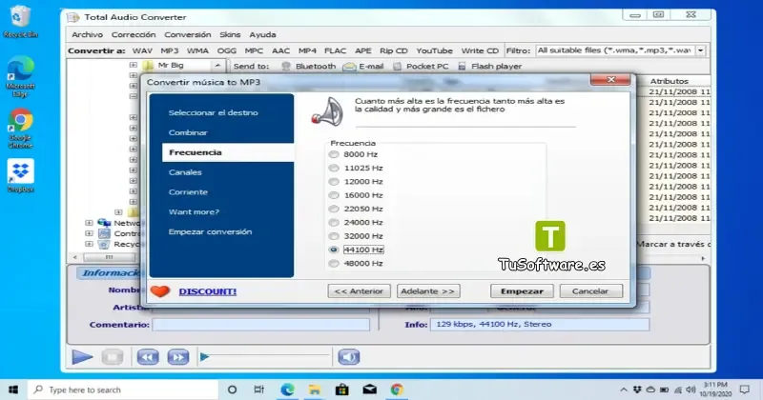The width and height of the screenshot is (763, 400).
Task: Pick the 22050 Hz frequency
Action: [x=333, y=209]
